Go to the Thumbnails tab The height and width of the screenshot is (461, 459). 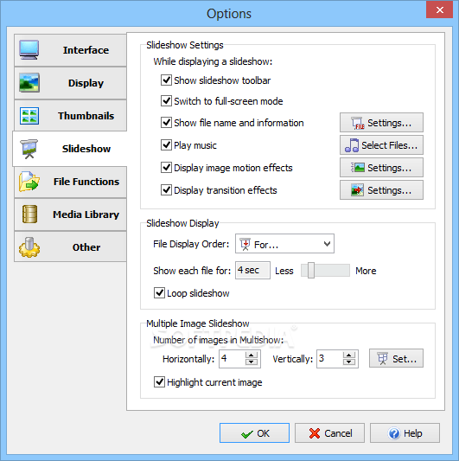pos(70,116)
